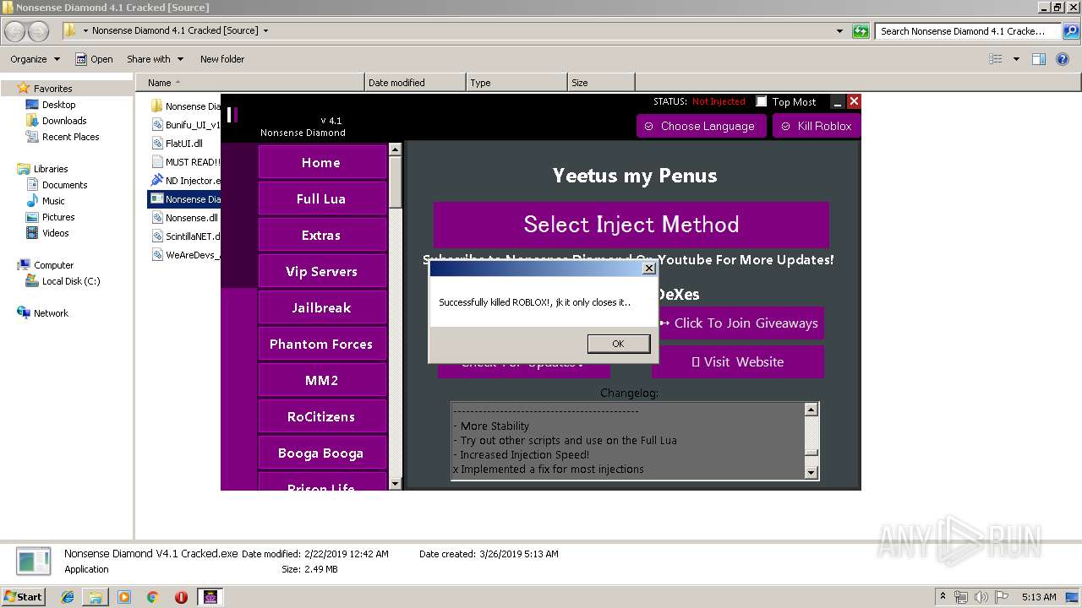Click the changelog scroll down arrow
The width and height of the screenshot is (1082, 608).
(x=811, y=473)
